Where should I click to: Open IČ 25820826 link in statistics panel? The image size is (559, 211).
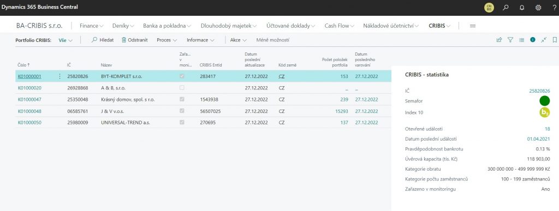[x=539, y=91]
